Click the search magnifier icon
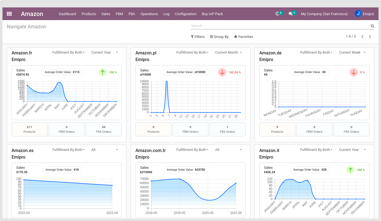The image size is (381, 221). coord(372,26)
